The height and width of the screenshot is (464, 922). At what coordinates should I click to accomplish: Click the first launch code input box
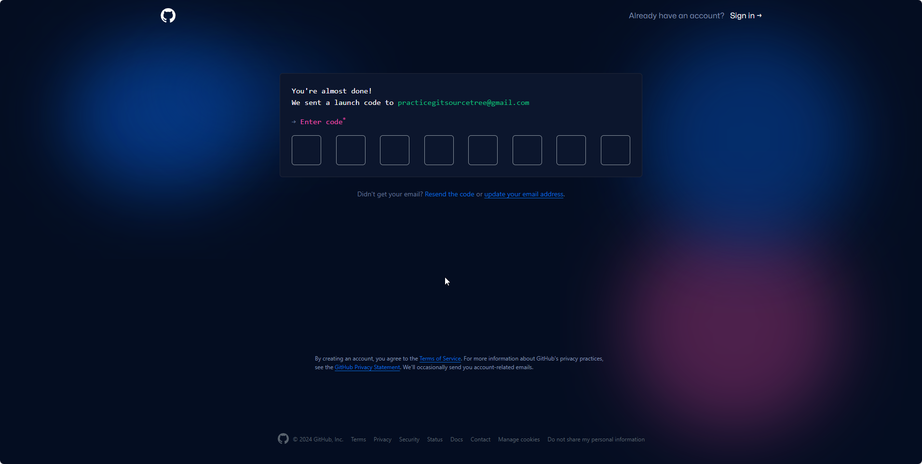tap(306, 150)
